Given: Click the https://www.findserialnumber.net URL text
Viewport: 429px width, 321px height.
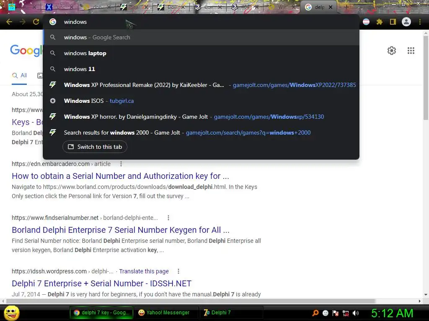Looking at the screenshot, I should [x=55, y=218].
